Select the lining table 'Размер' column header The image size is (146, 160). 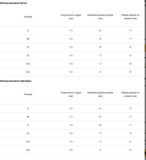tap(28, 94)
